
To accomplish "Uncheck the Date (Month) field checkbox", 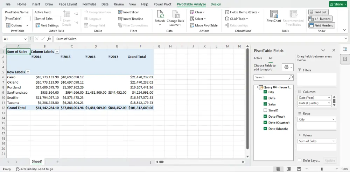I will coord(265,128).
